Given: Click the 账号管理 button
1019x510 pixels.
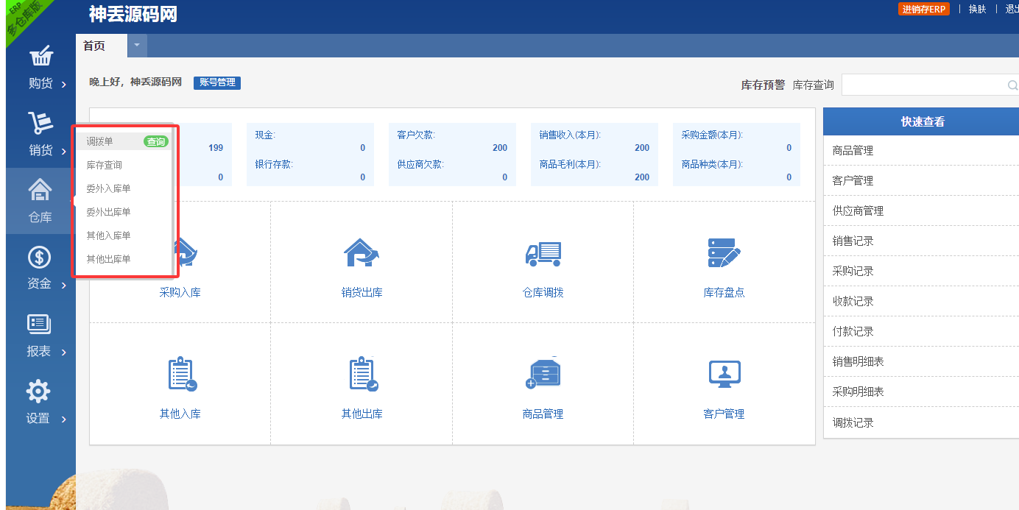Looking at the screenshot, I should click(217, 82).
